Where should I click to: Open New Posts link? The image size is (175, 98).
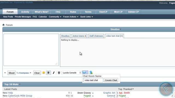click(8, 17)
